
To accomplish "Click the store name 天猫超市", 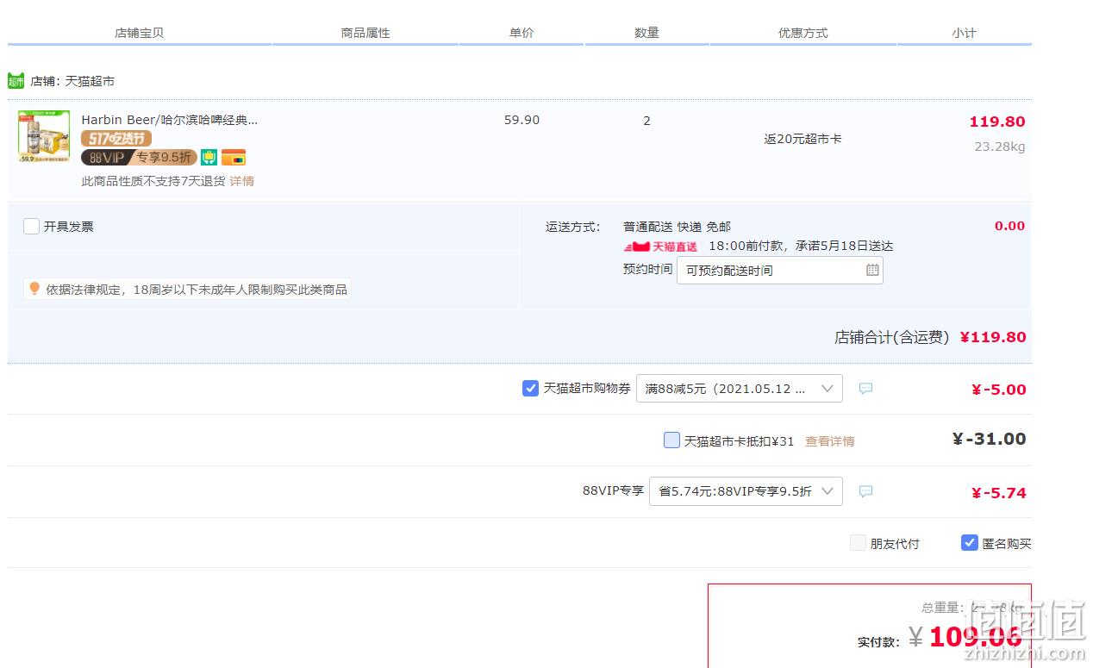I will [x=90, y=81].
